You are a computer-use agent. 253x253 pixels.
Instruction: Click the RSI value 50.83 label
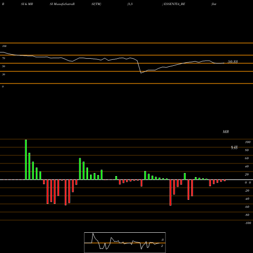pyautogui.click(x=233, y=62)
